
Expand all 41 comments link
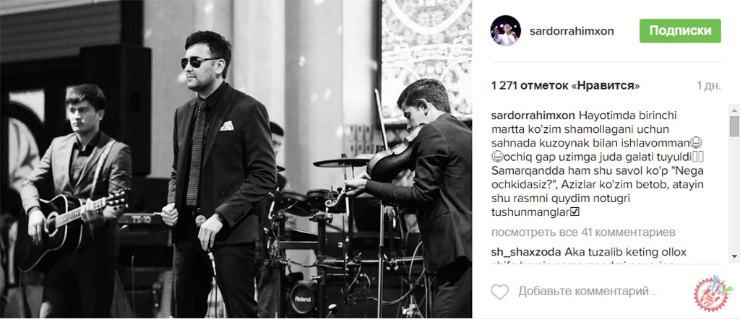(583, 232)
